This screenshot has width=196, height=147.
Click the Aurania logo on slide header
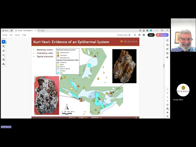[129, 42]
